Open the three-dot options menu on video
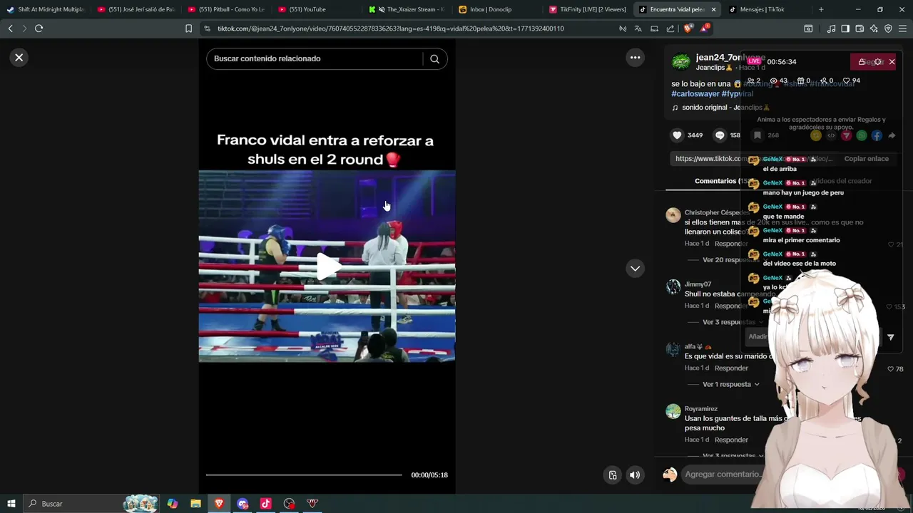The width and height of the screenshot is (913, 513). tap(635, 58)
